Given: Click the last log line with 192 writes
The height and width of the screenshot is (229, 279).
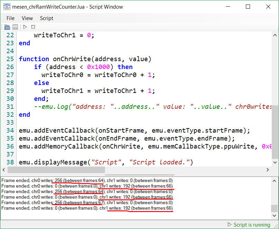Looking at the screenshot, I should click(87, 208).
